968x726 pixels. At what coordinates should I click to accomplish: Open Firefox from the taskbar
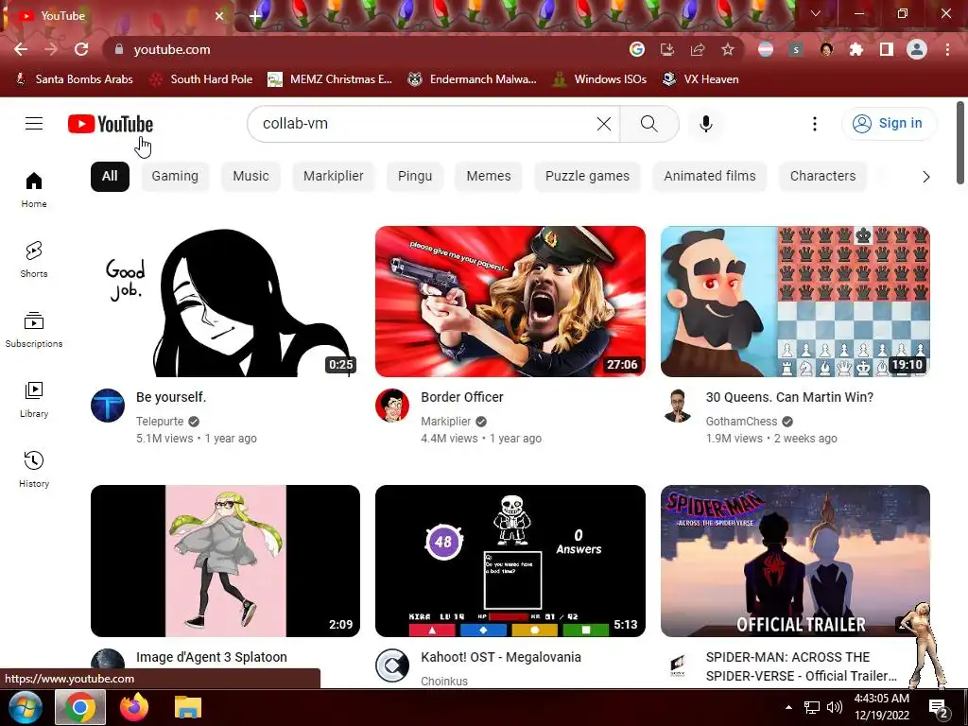134,707
